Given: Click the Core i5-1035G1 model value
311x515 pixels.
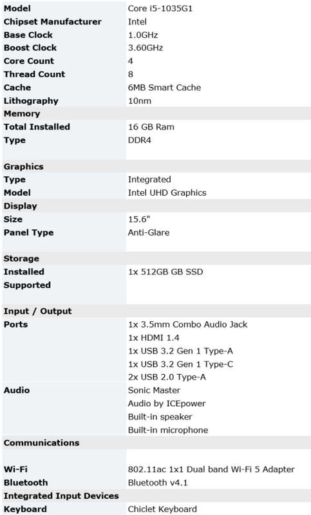Looking at the screenshot, I should click(160, 8).
